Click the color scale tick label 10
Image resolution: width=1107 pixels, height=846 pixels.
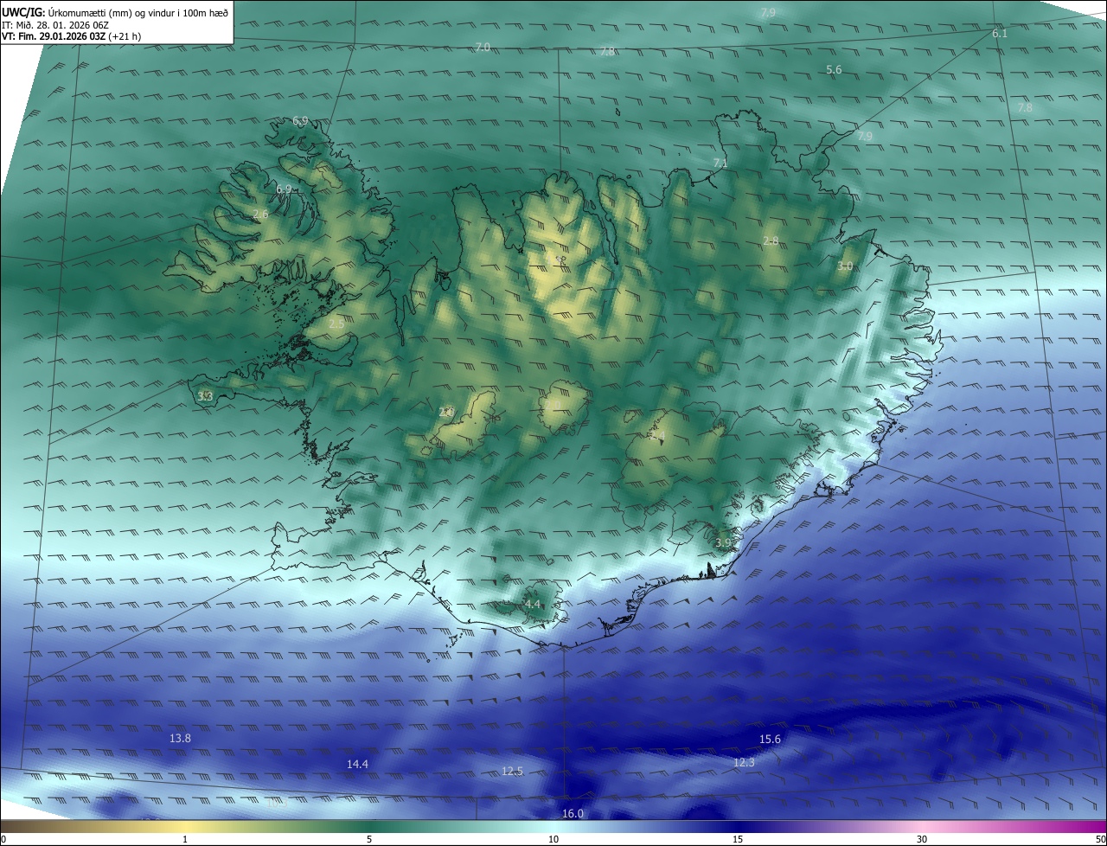point(553,839)
